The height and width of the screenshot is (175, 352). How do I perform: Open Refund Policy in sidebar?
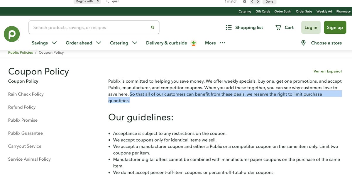(x=22, y=107)
